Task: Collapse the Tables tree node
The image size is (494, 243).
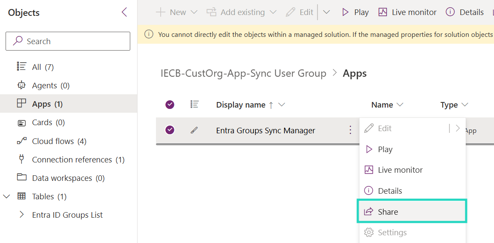Action: 6,196
